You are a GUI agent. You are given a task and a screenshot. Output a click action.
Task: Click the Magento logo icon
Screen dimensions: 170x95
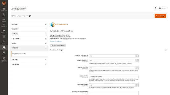4,3
